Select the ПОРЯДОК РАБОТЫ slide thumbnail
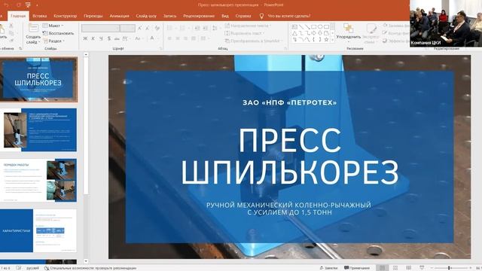This screenshot has height=271, width=482. point(39,181)
